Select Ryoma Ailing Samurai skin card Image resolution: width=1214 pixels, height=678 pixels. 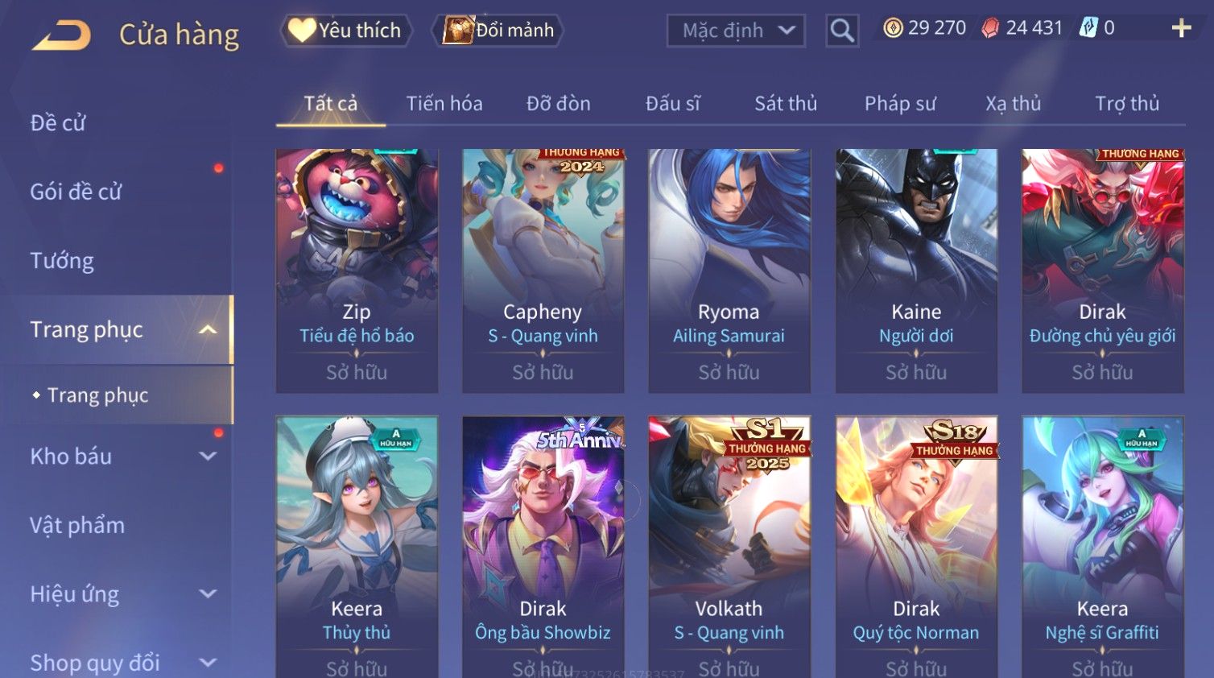point(729,271)
